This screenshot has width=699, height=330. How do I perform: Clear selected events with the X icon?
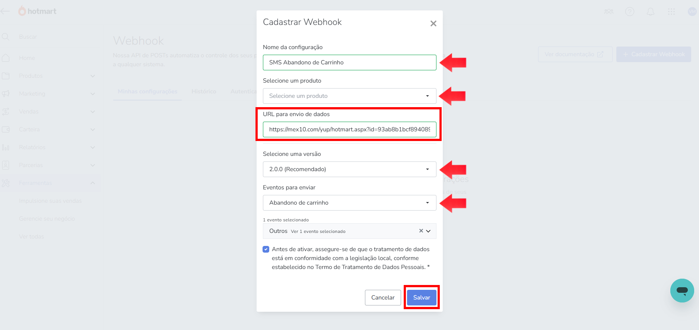click(421, 231)
